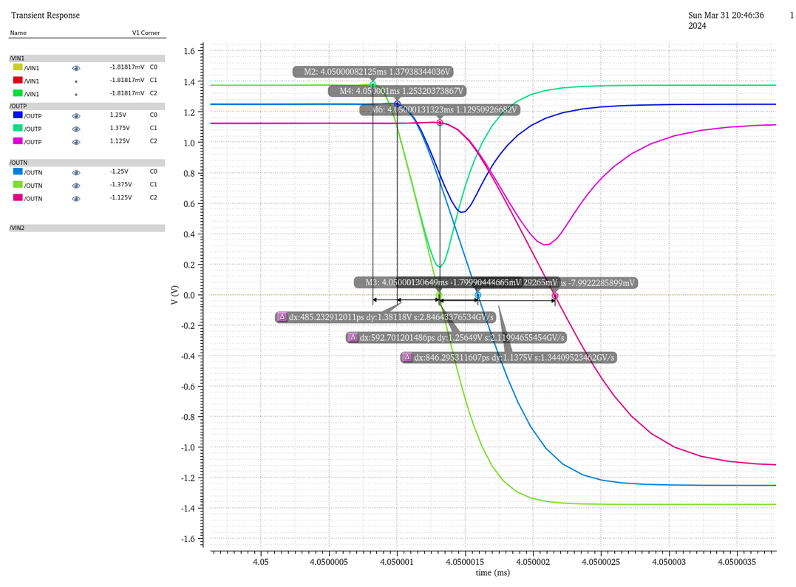Screen dimensions: 796x587
Task: Click the Name column header
Action: tap(18, 33)
